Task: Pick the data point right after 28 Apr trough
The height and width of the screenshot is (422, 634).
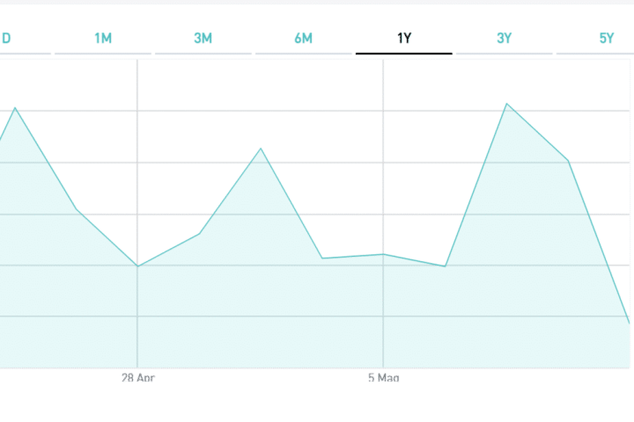Action: pos(199,234)
